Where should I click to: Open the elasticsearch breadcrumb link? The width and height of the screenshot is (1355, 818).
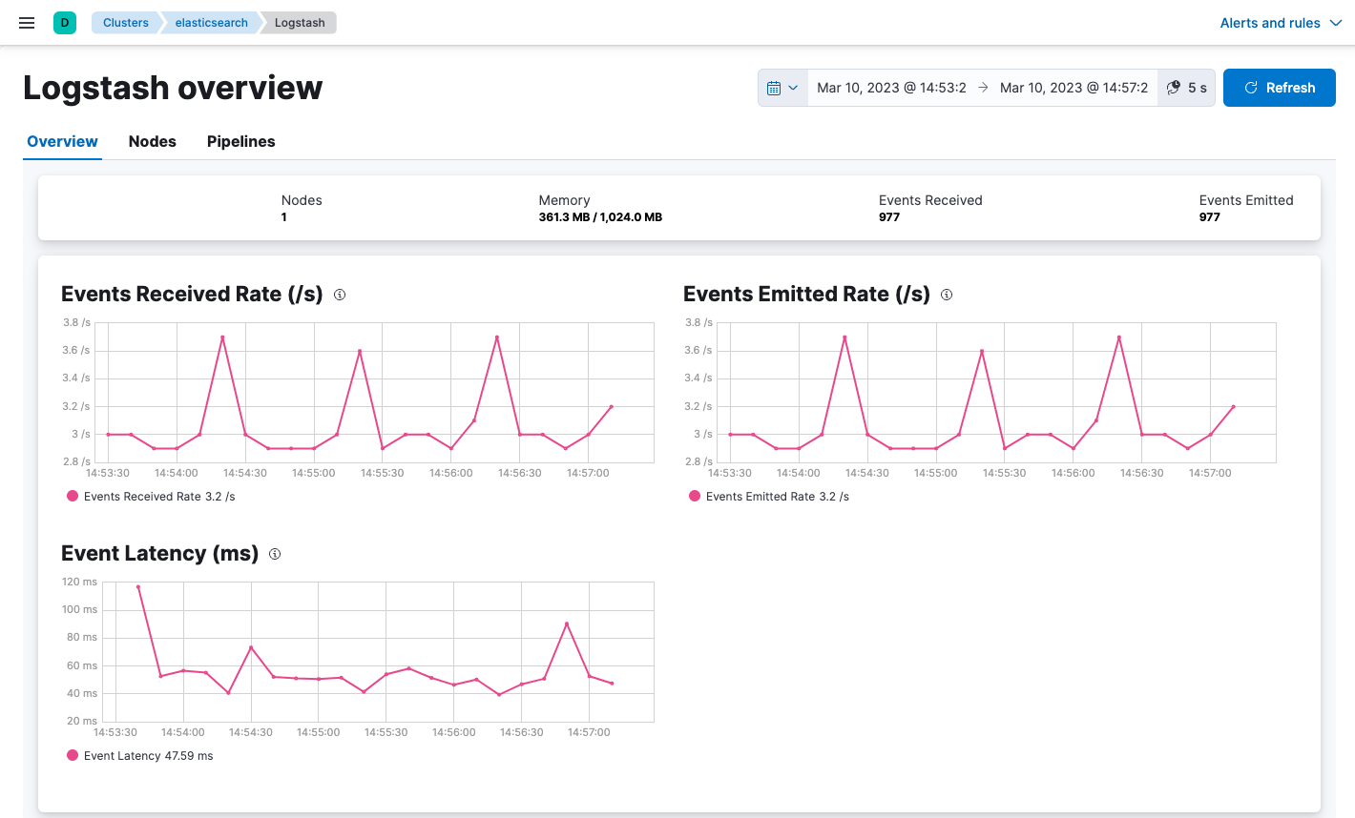point(209,22)
